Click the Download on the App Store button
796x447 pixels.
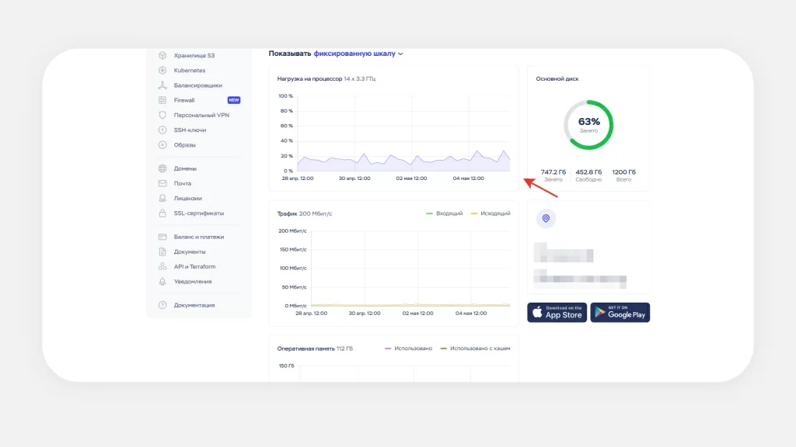click(557, 312)
